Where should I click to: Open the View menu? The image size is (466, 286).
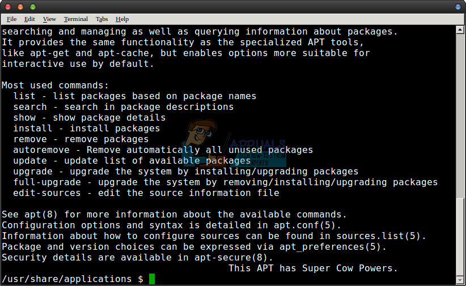[x=49, y=19]
